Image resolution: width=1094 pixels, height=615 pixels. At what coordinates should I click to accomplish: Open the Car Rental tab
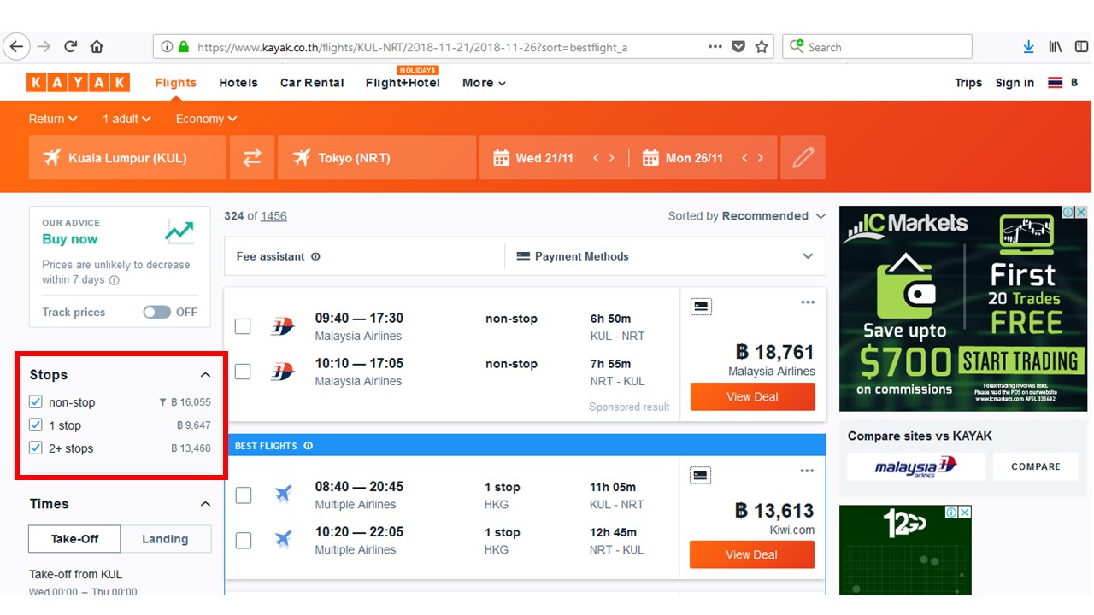click(x=312, y=83)
